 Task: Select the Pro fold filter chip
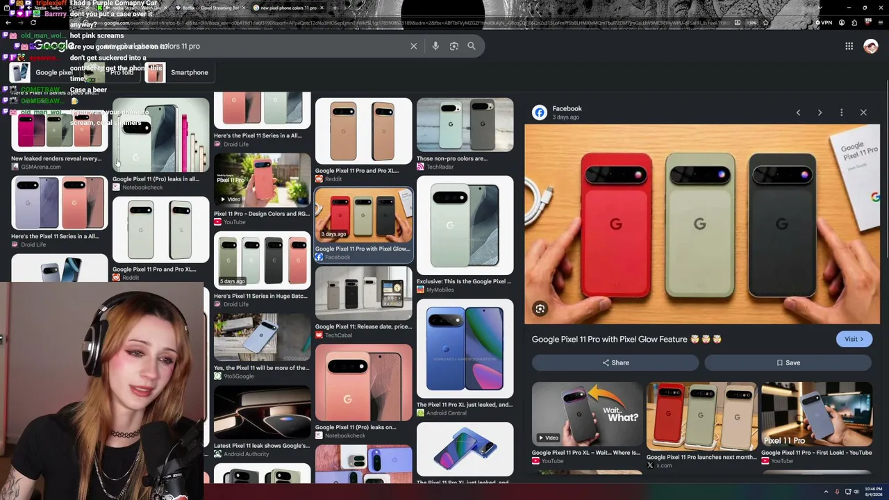tap(111, 72)
